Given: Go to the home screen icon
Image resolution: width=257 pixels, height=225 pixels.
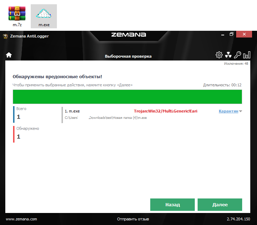Looking at the screenshot, I should (x=9, y=55).
